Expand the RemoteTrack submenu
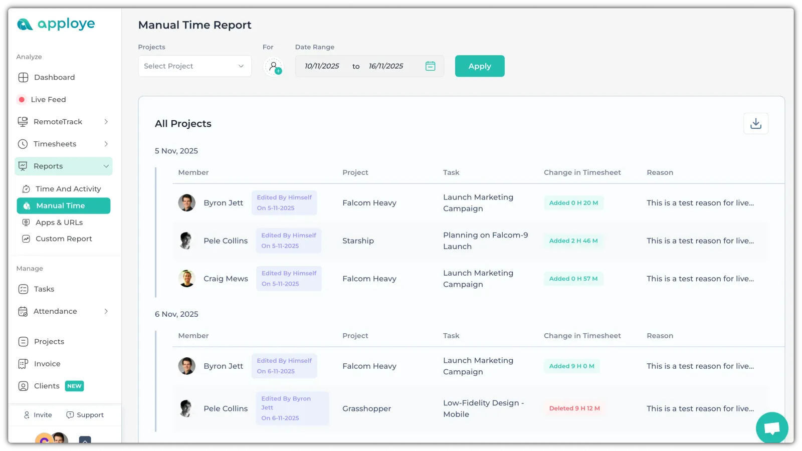Screen dimensions: 802x451 click(106, 122)
